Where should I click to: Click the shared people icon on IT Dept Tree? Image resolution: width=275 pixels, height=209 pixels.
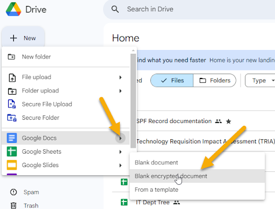point(177,203)
